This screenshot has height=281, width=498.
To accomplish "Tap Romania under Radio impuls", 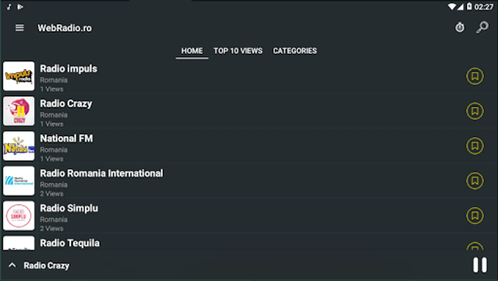I will tap(54, 80).
